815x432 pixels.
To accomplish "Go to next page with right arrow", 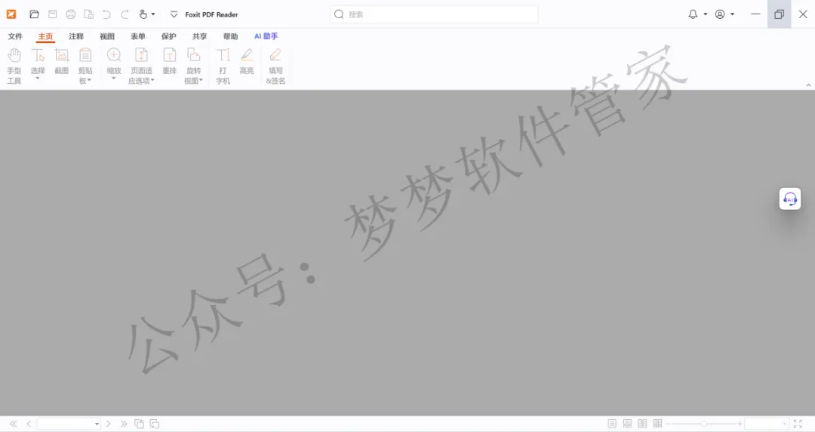I will click(x=108, y=424).
